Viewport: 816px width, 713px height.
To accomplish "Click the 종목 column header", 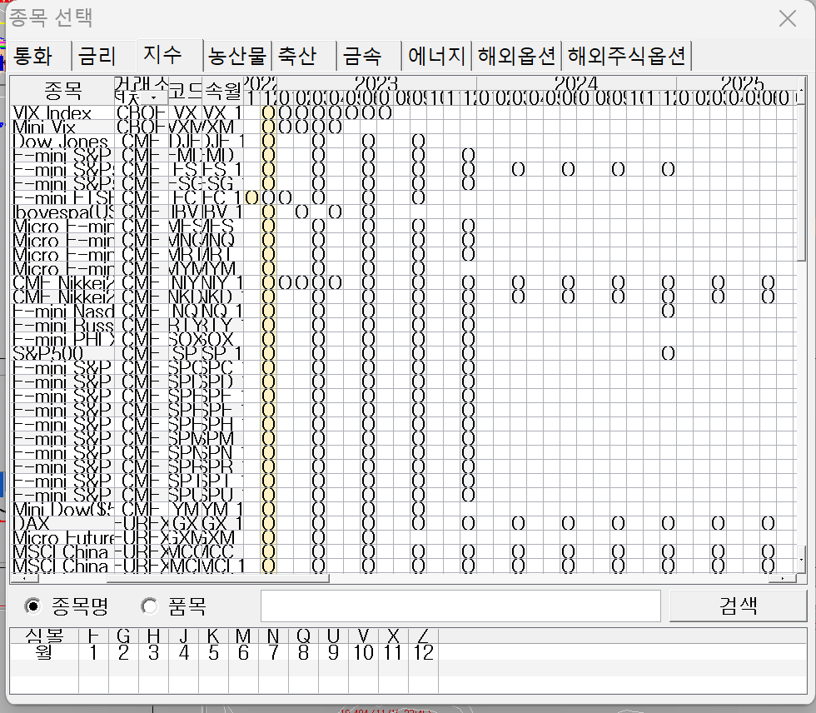I will pos(62,90).
